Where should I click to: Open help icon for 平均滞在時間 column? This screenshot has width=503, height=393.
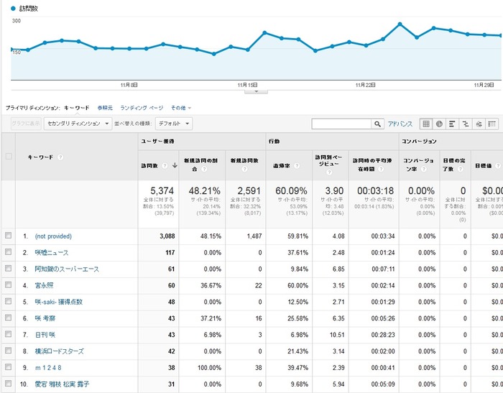click(380, 169)
